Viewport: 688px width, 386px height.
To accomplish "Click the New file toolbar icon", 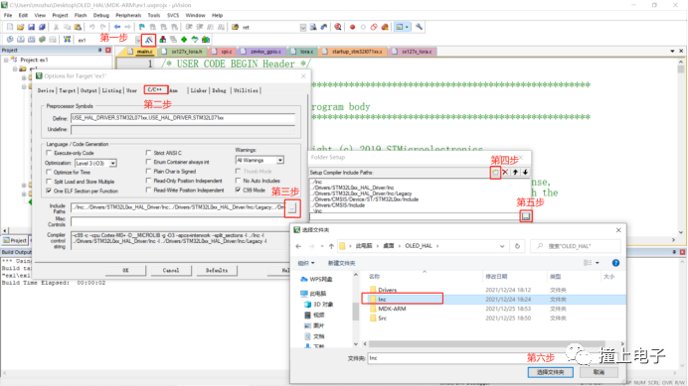I will pyautogui.click(x=10, y=27).
